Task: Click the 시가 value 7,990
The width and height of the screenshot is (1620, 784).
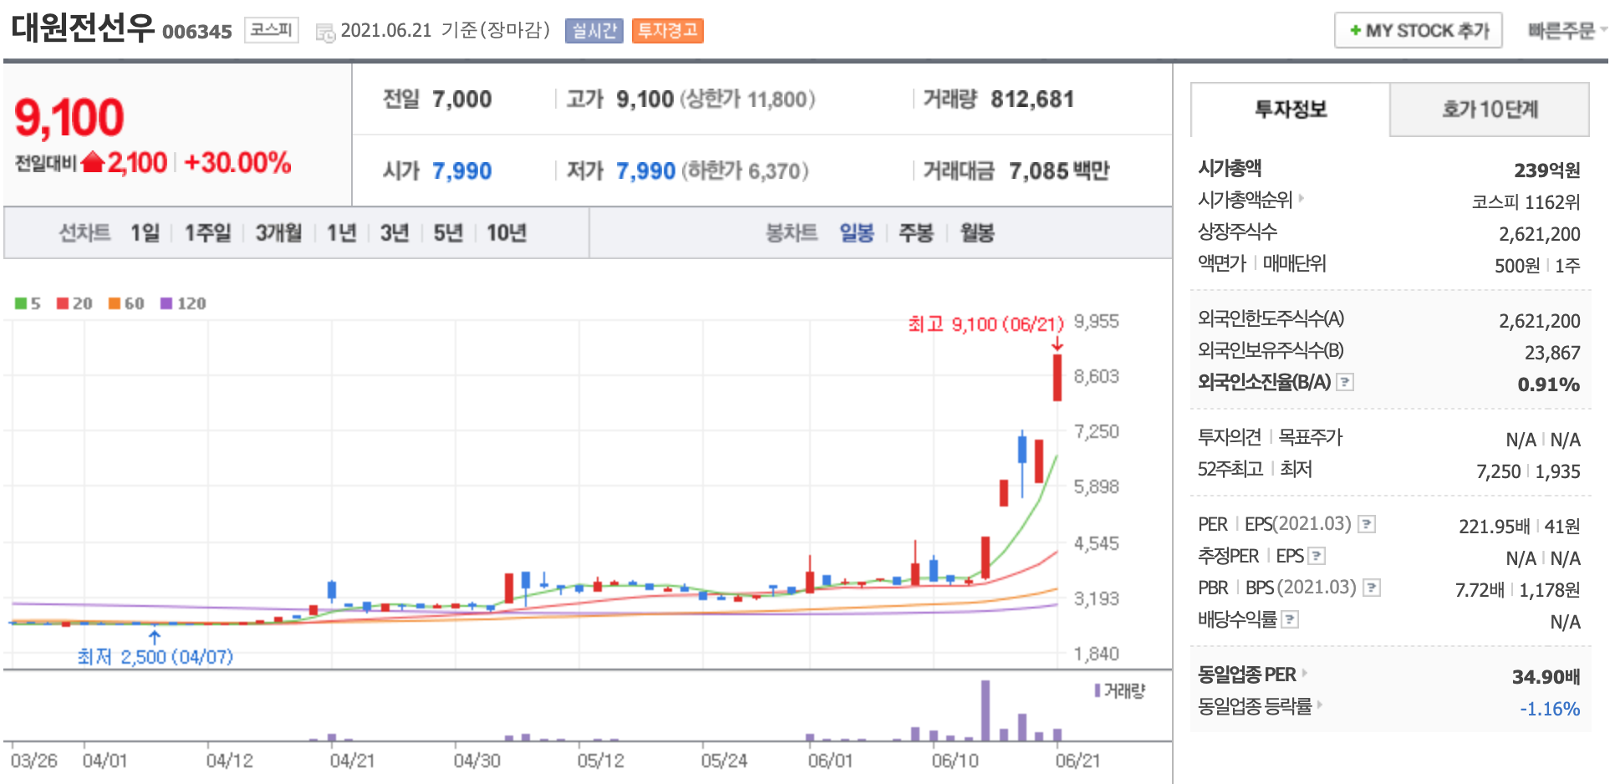Action: click(x=462, y=171)
